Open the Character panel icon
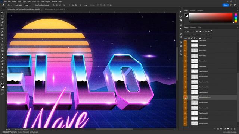The height and width of the screenshot is (134, 239). tap(181, 25)
